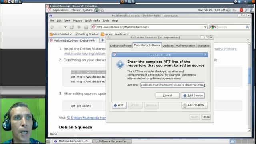The image size is (256, 144).
Task: Open the Edit menu in Iceweasel
Action: 59,20
